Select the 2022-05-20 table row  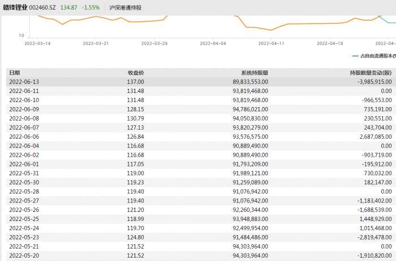[x=198, y=255]
